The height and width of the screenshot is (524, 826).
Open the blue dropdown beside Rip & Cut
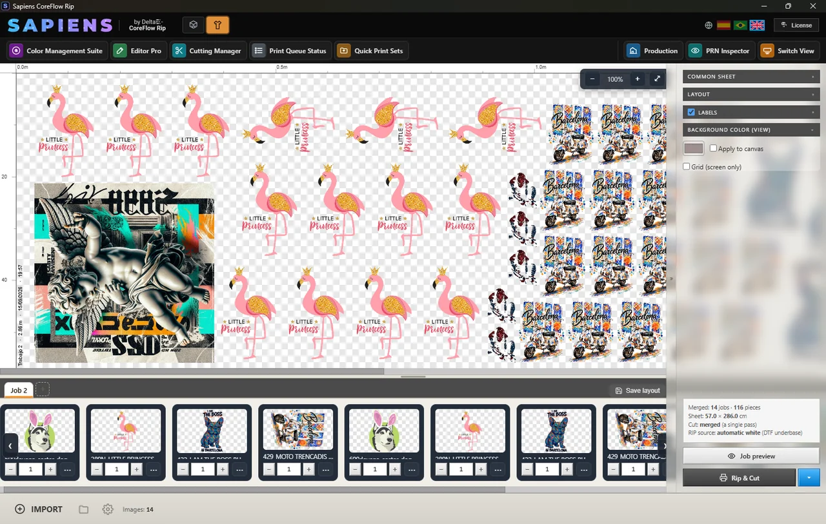(809, 478)
